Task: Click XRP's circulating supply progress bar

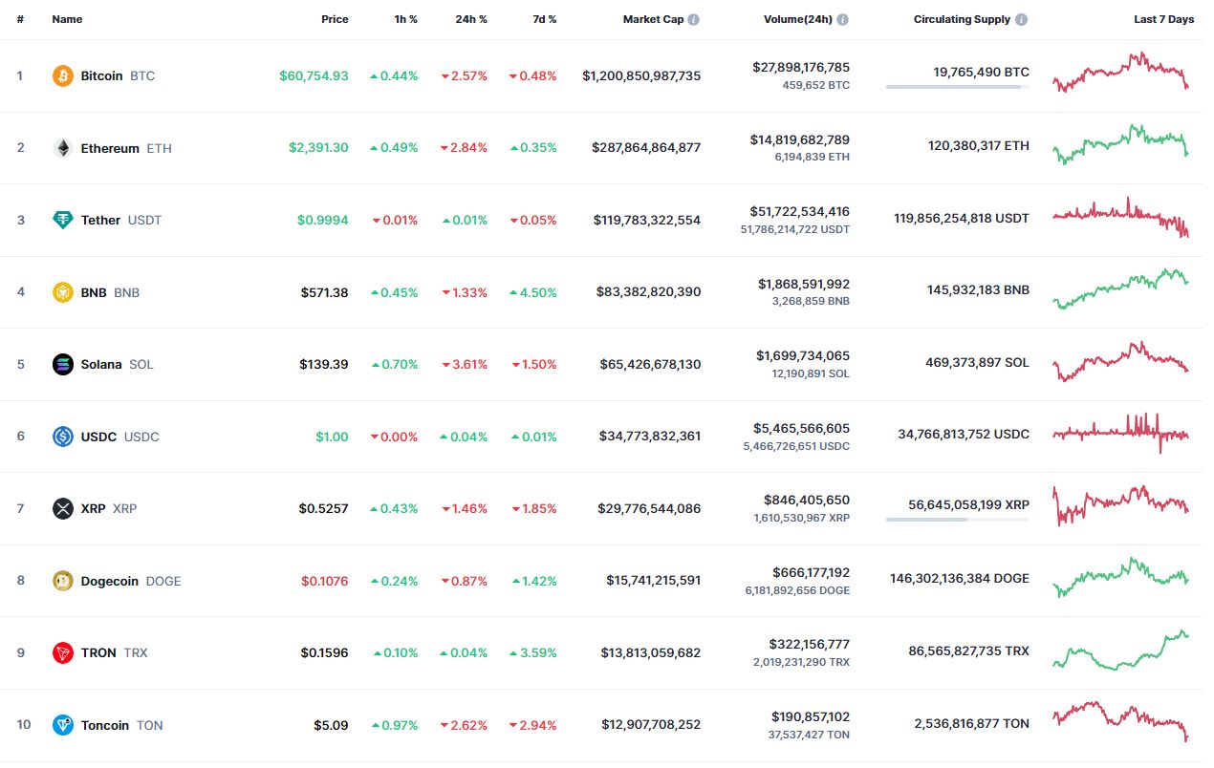Action: tap(957, 520)
